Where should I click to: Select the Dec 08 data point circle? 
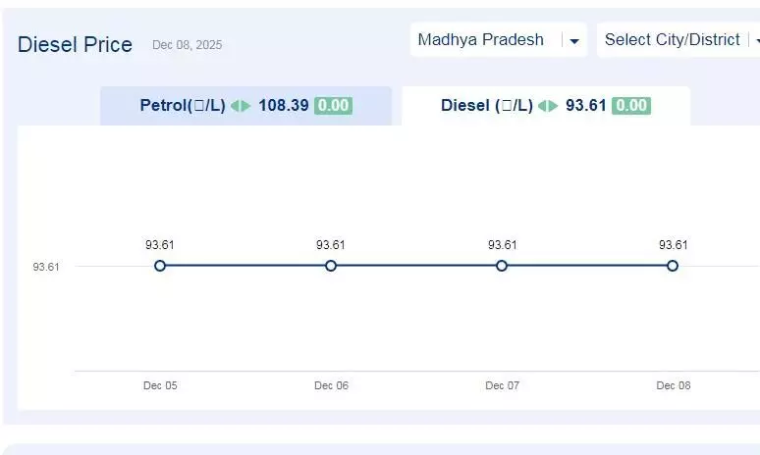click(673, 266)
